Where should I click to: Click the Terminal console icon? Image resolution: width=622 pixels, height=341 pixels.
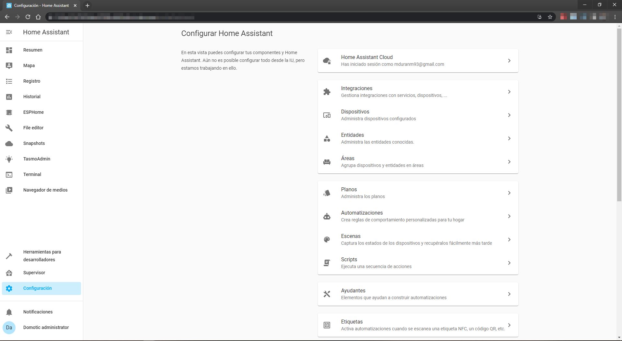9,175
